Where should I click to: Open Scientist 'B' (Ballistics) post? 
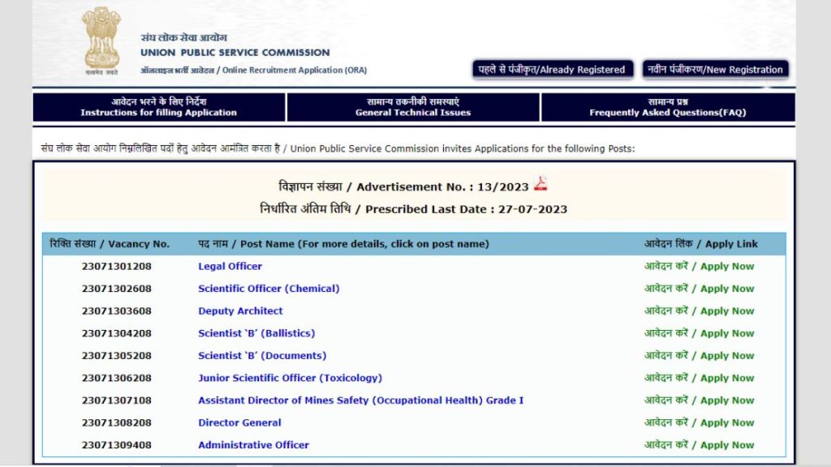(256, 333)
